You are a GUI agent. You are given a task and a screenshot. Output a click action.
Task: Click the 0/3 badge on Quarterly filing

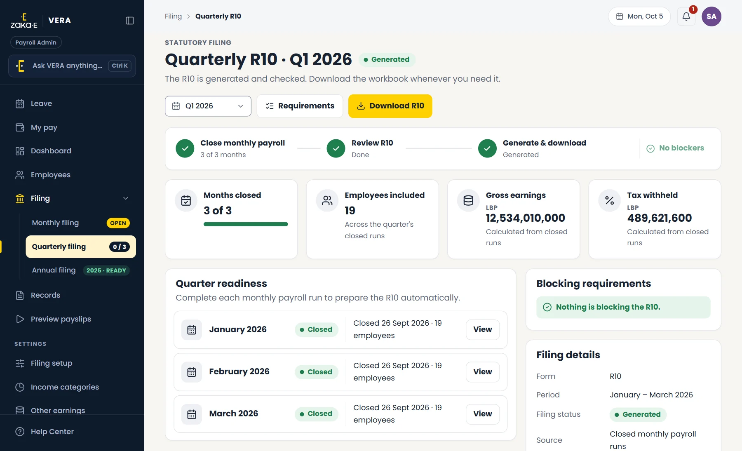point(120,247)
